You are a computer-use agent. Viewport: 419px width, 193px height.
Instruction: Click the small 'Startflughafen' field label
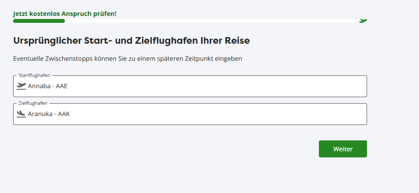pyautogui.click(x=34, y=75)
